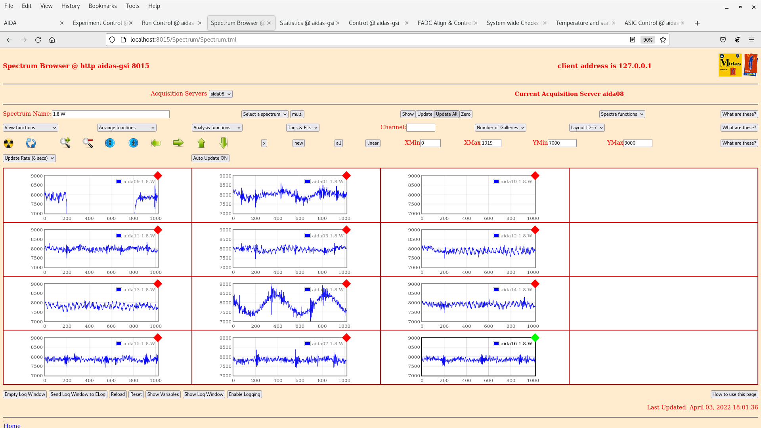Screen dimensions: 761x428
Task: Click the Show Log Window button
Action: point(204,394)
